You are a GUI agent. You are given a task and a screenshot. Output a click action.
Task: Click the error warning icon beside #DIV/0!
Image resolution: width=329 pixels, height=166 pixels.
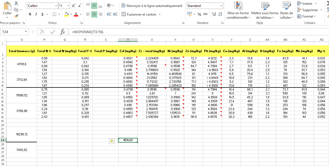point(112,141)
